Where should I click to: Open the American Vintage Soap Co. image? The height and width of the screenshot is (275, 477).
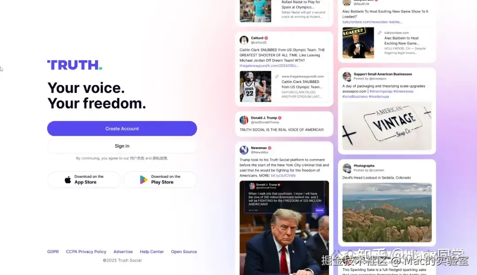tap(387, 126)
